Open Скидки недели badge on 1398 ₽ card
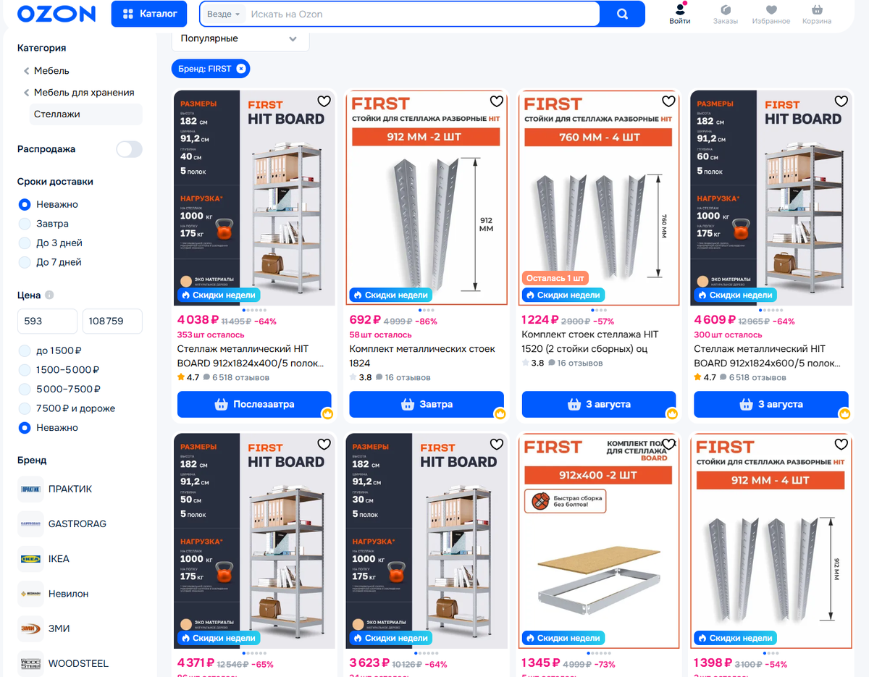Image resolution: width=869 pixels, height=677 pixels. point(735,639)
